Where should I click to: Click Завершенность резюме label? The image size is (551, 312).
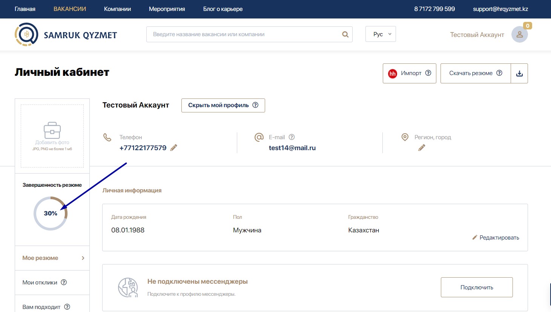[x=52, y=185]
